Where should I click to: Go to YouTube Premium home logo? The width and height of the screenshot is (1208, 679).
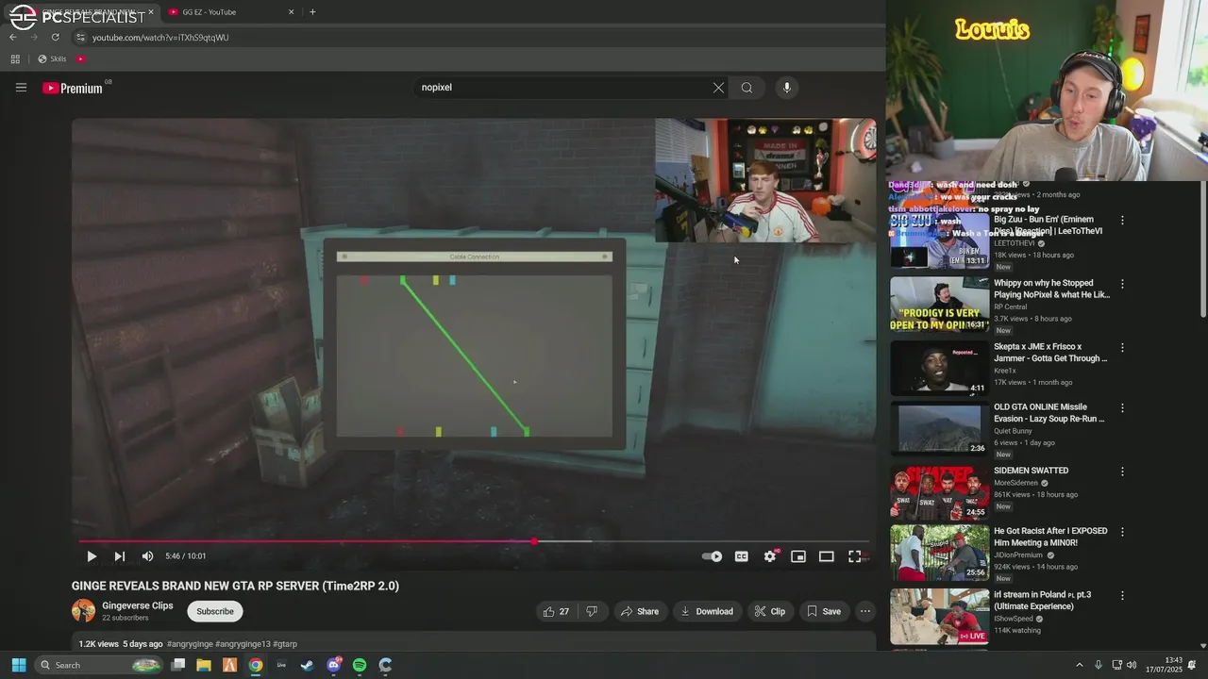[73, 88]
